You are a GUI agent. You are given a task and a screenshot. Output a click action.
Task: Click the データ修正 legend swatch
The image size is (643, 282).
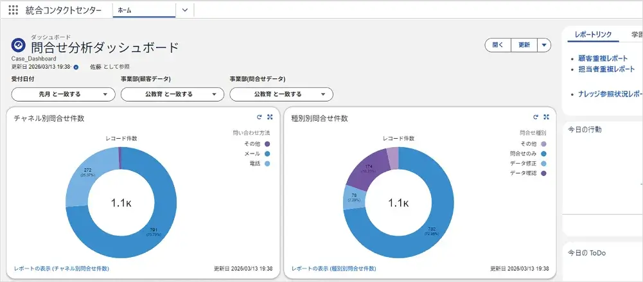(x=544, y=164)
